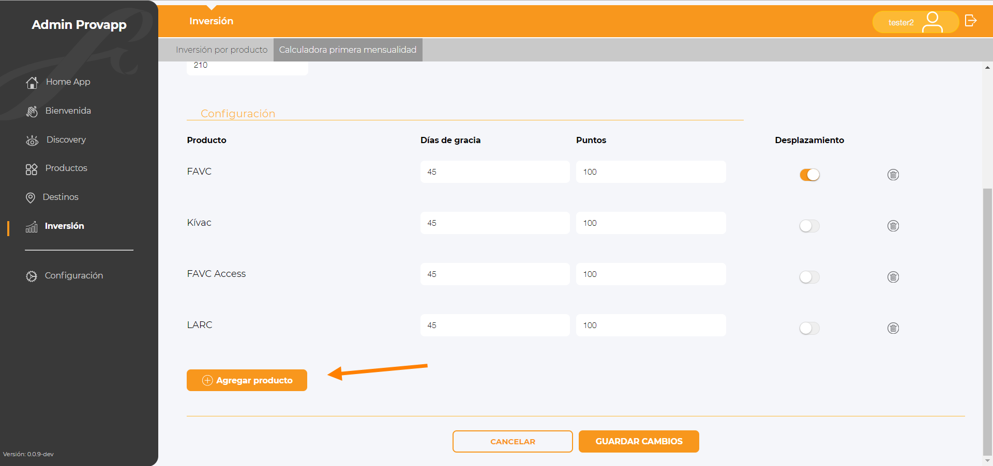Click the Desplazamiento column header

[x=809, y=140]
